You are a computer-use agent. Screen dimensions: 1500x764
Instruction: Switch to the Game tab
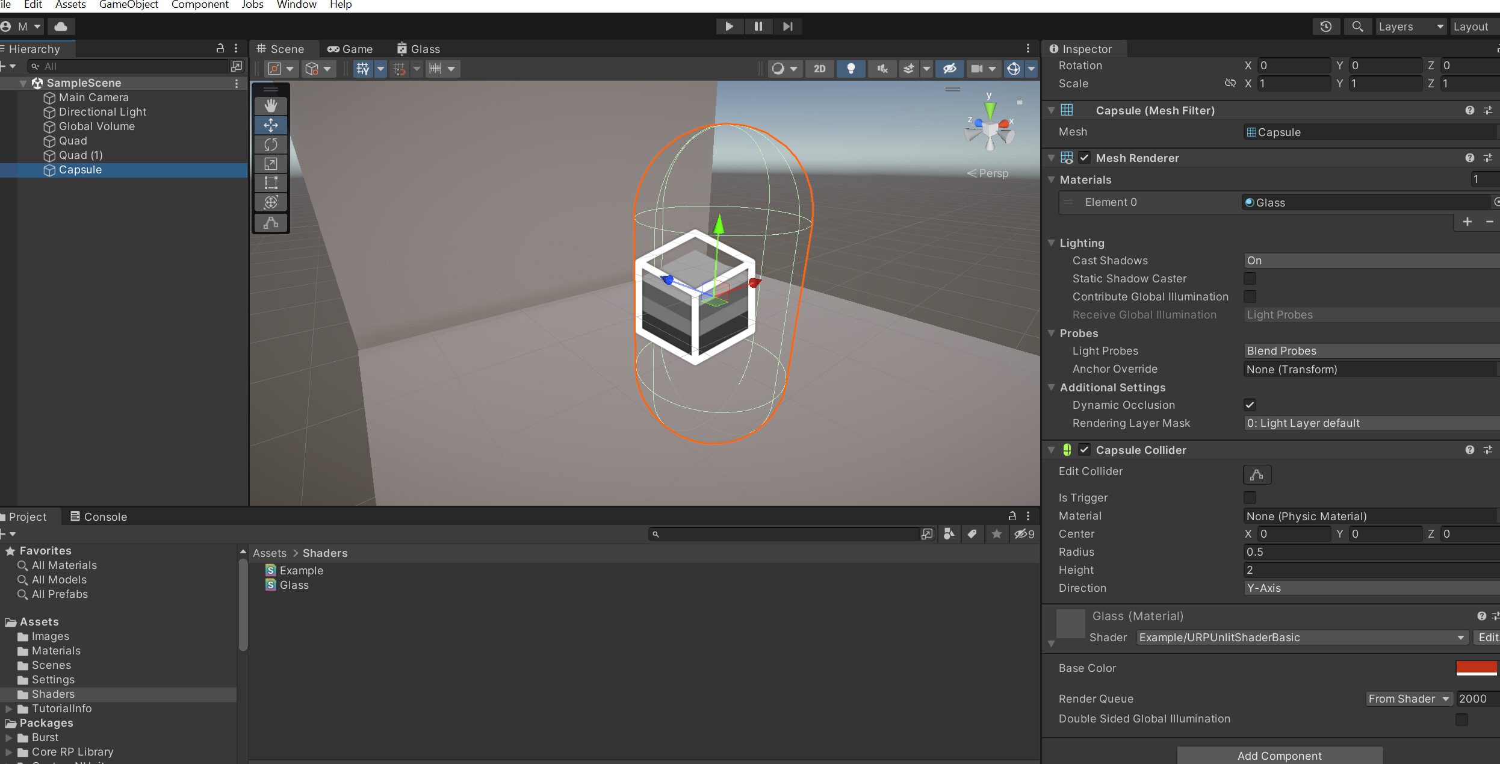[350, 49]
